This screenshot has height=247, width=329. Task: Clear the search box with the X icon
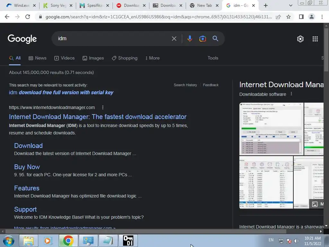(x=174, y=39)
